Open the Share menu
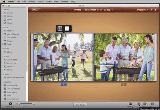The height and width of the screenshot is (110, 160). coord(49,2)
